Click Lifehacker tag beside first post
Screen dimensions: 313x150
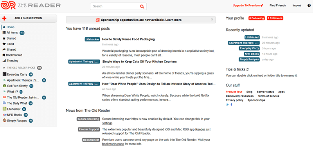tap(92, 39)
